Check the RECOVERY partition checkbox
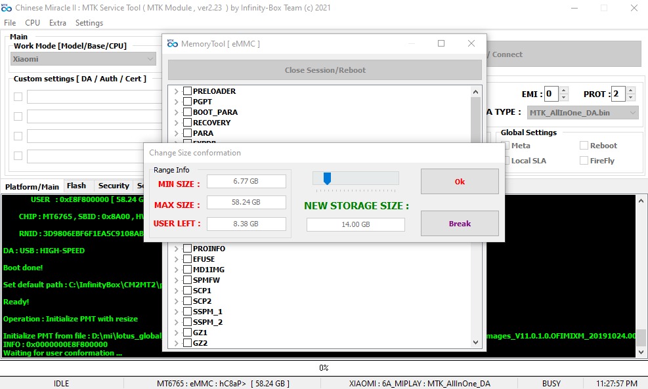648x389 pixels. pyautogui.click(x=187, y=123)
